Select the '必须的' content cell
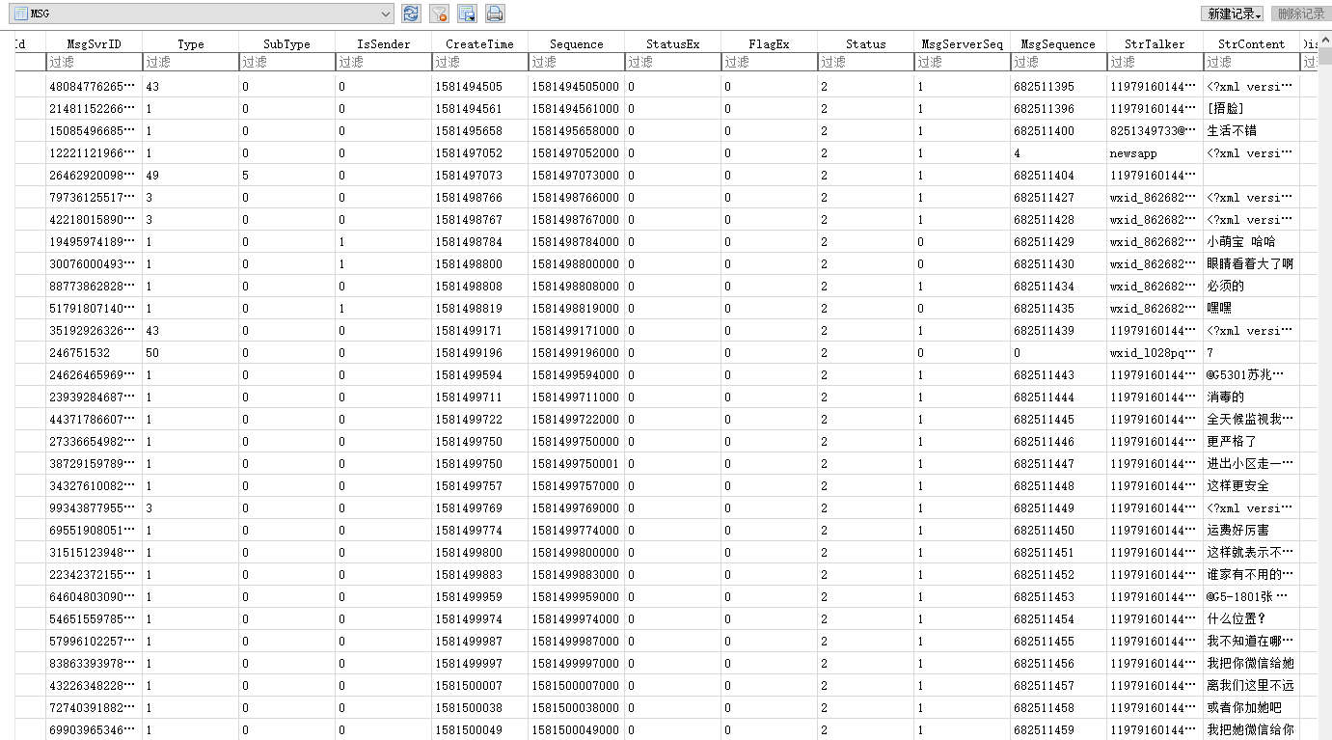 tap(1252, 287)
